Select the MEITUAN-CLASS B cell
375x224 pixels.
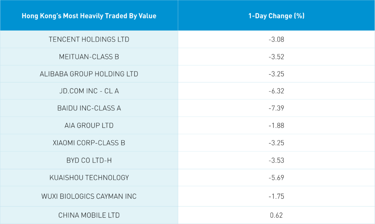click(89, 57)
